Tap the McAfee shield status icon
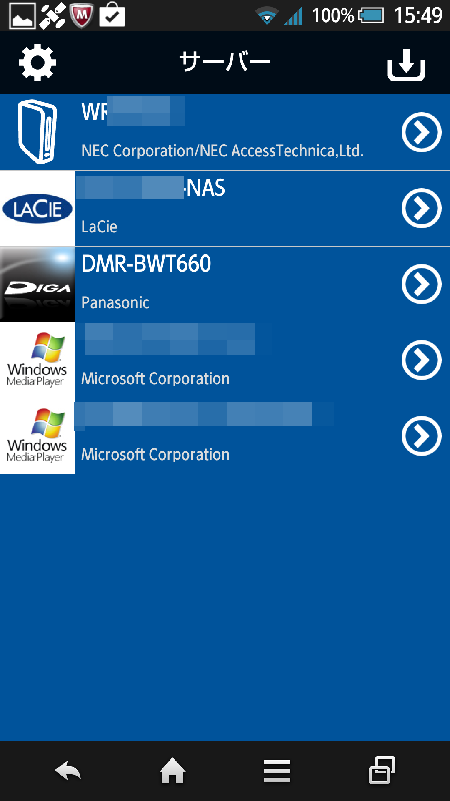 [82, 16]
